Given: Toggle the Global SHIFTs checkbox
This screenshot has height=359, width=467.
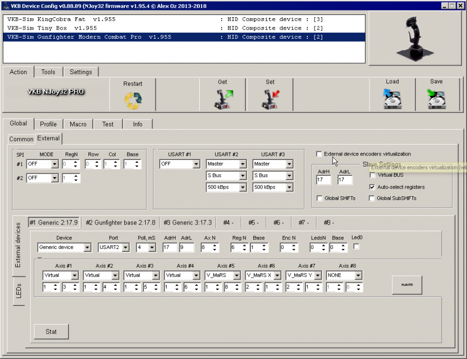Looking at the screenshot, I should tap(319, 198).
